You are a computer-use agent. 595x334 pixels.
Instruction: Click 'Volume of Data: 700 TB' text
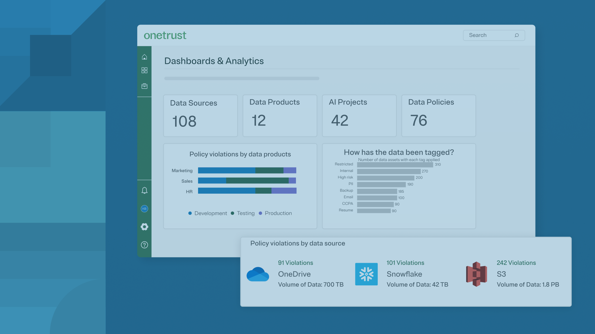coord(311,284)
